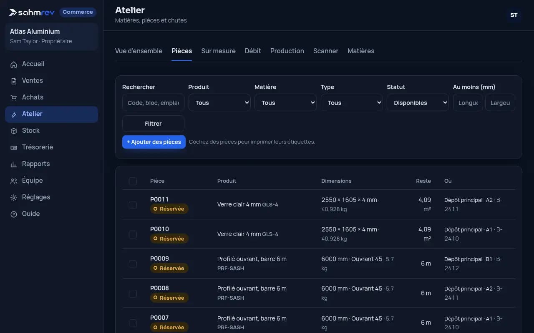
Task: Toggle the select-all checkbox in table header
Action: point(133,181)
